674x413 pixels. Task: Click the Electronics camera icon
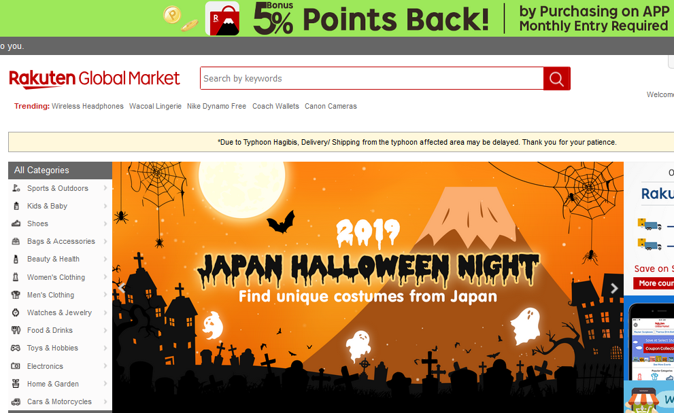(16, 365)
